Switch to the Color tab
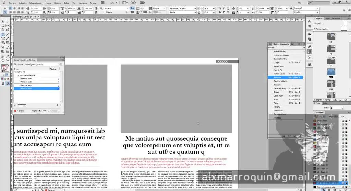The image size is (351, 191). click(325, 103)
